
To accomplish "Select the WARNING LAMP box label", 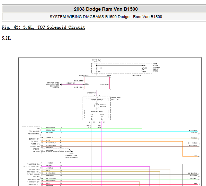I will click(97, 112).
